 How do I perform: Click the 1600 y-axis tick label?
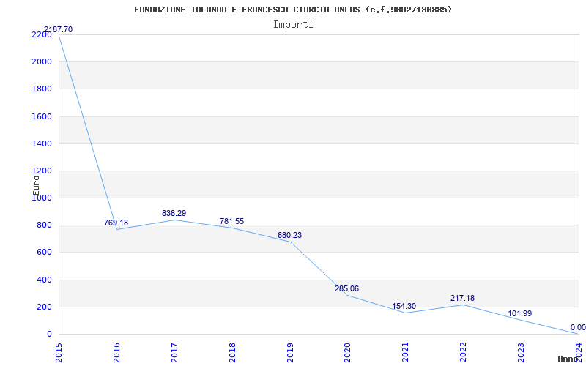[x=42, y=116]
